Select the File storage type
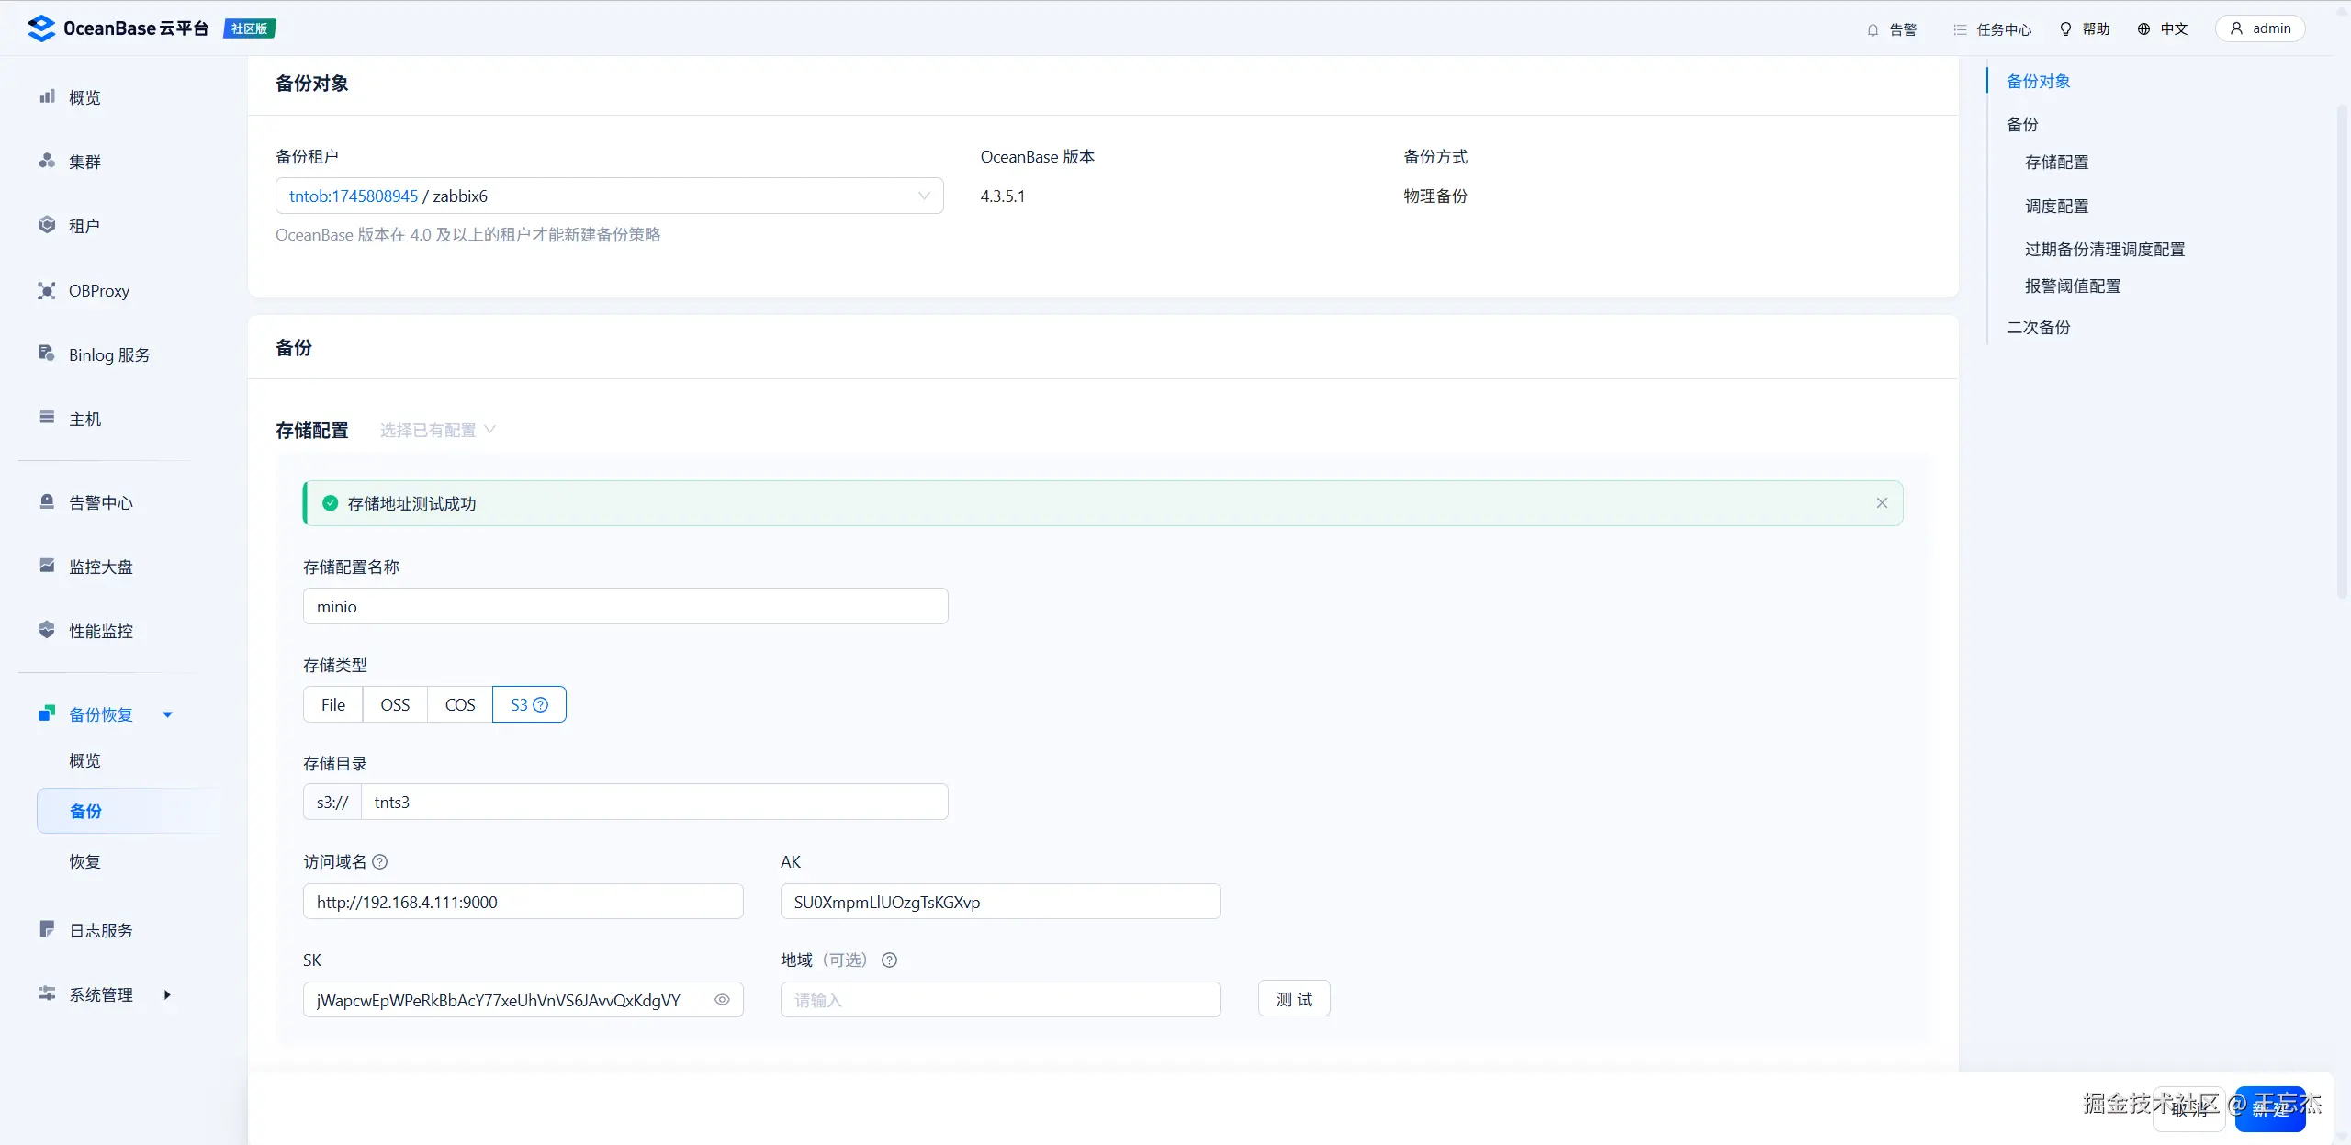Viewport: 2351px width, 1145px height. [333, 704]
